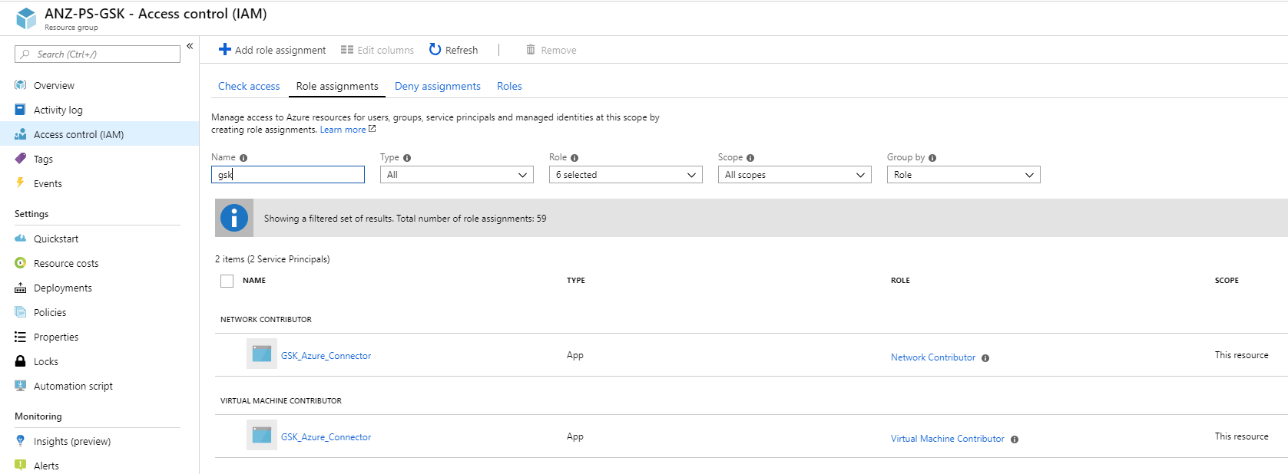Open the Deny assignments tab
Viewport: 1288px width, 474px height.
438,86
